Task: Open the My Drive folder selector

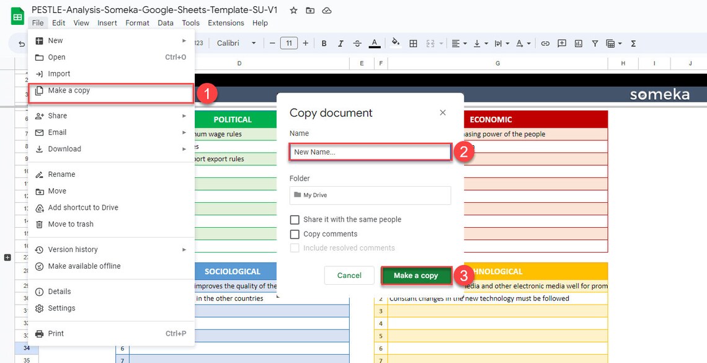Action: [370, 195]
